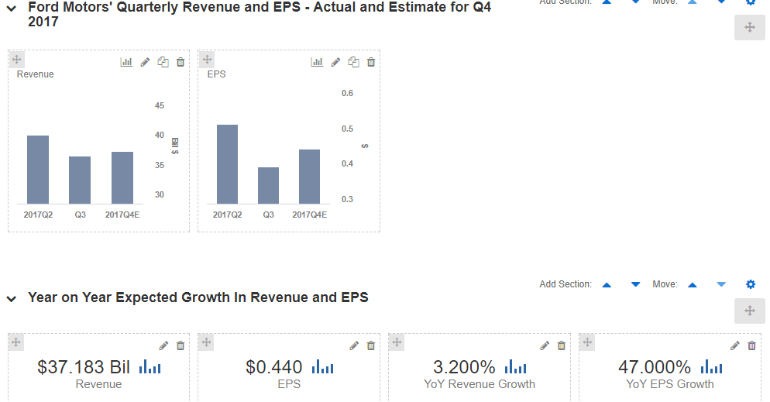Show chart for $37.183 Bil Revenue value
The width and height of the screenshot is (770, 402).
coord(150,366)
